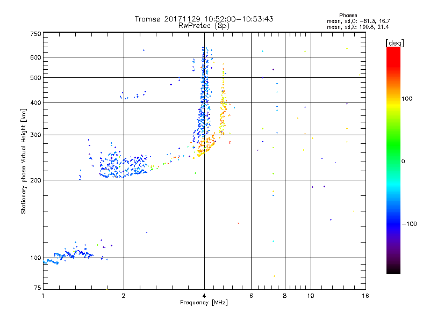The height and width of the screenshot is (322, 430).
Task: Click the x-axis '2' tick label
Action: (x=124, y=296)
